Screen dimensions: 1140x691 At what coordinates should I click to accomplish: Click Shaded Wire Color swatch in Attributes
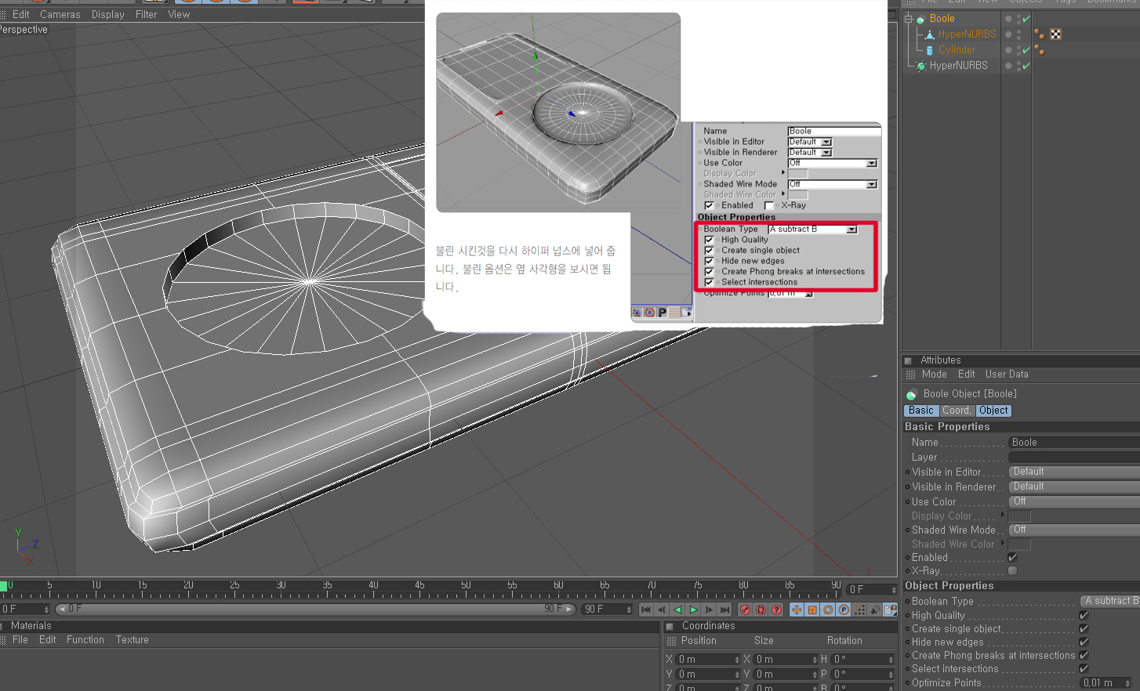(x=1019, y=544)
